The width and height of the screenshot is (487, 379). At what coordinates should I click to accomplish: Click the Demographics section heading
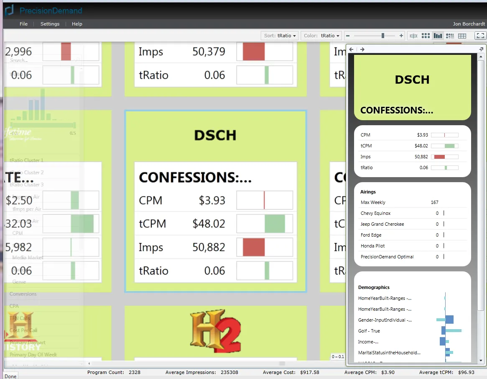[374, 287]
